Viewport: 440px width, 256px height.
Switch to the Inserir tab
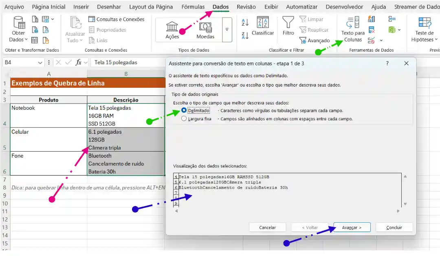coord(81,7)
